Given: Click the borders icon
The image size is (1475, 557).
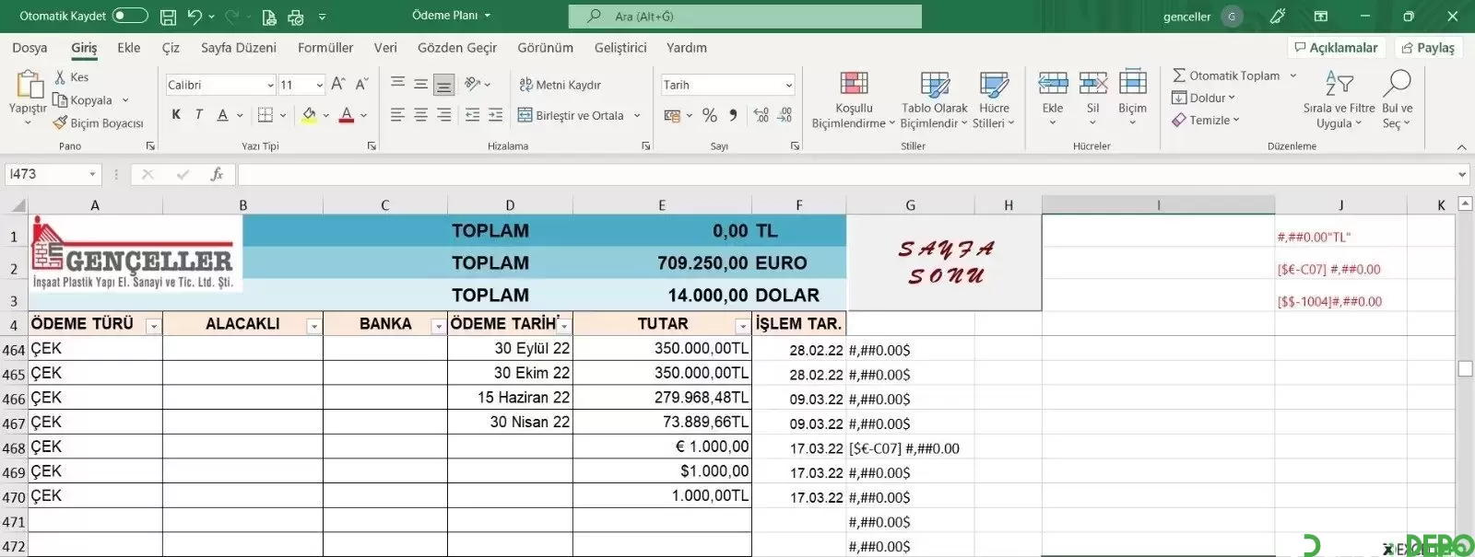Looking at the screenshot, I should pyautogui.click(x=265, y=115).
